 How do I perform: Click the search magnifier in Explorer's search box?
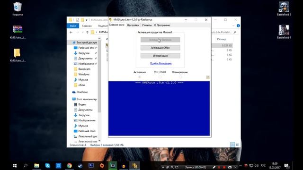[x=235, y=33]
